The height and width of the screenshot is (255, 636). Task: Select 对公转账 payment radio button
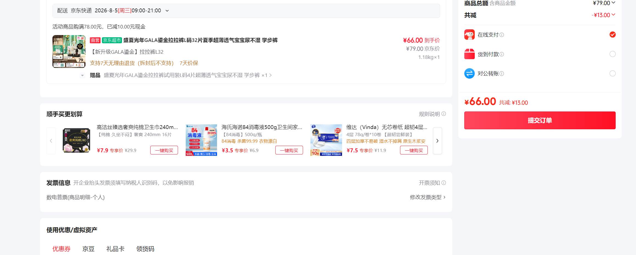tap(613, 73)
